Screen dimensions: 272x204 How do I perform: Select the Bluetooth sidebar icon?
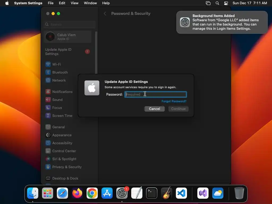tap(48, 72)
